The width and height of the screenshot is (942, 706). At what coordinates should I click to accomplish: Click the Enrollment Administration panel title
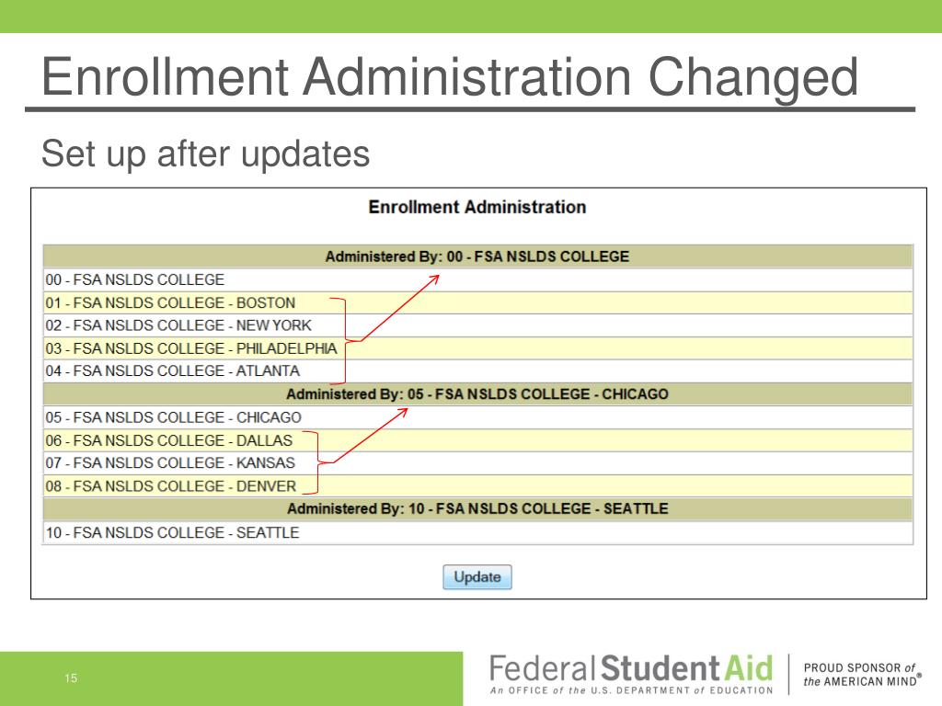click(477, 207)
